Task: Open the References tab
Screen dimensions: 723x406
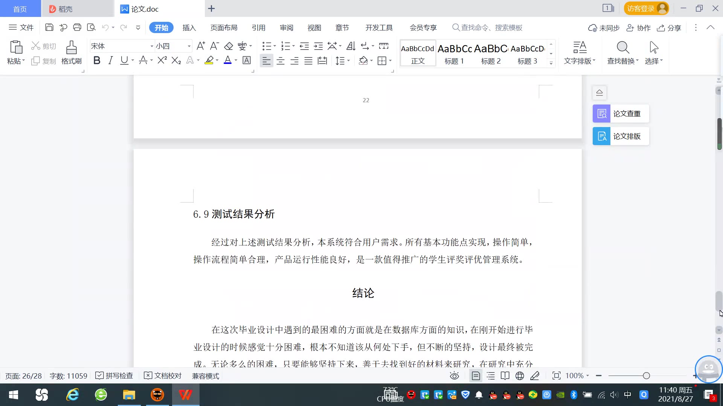Action: 258,27
